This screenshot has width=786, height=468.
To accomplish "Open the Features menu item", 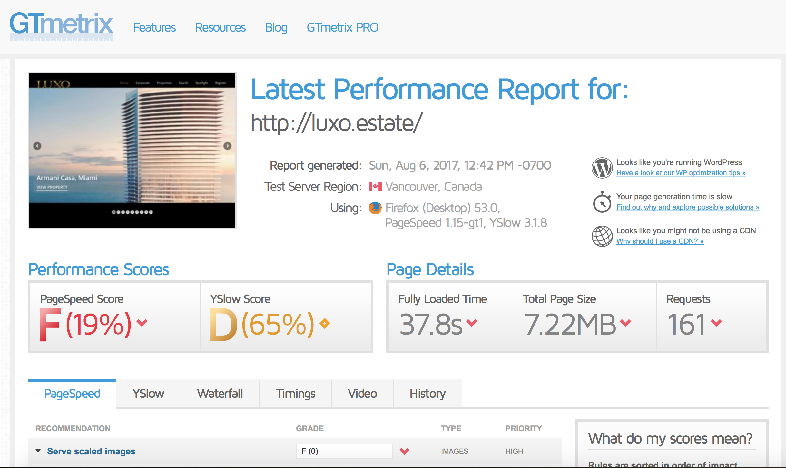I will (154, 27).
